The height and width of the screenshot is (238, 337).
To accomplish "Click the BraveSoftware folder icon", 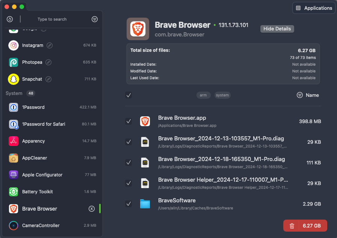I will click(145, 204).
